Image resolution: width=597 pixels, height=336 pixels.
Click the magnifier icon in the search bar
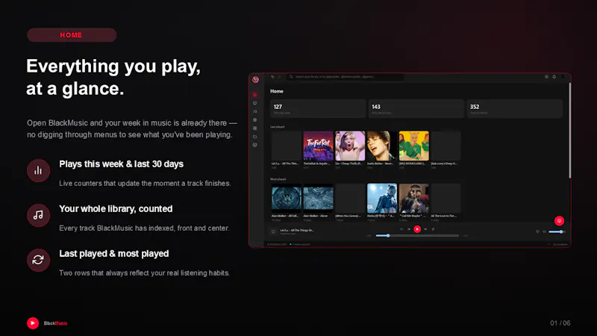click(x=291, y=77)
